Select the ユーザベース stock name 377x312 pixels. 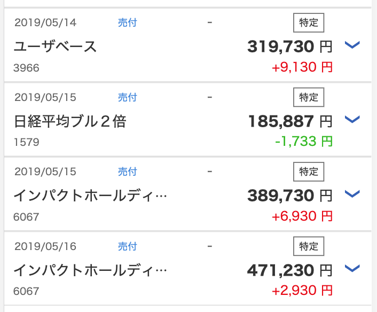pyautogui.click(x=55, y=46)
